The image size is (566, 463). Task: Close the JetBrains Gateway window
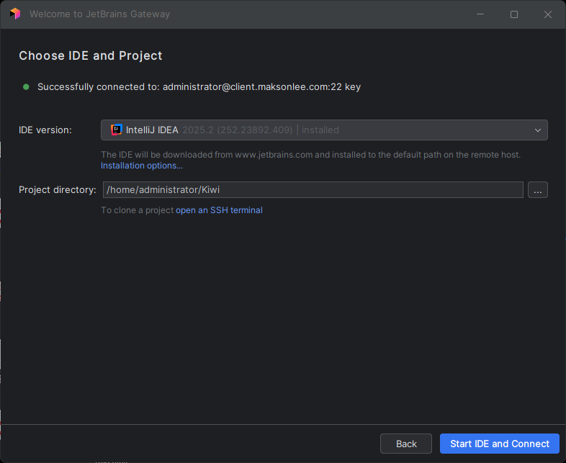coord(547,14)
